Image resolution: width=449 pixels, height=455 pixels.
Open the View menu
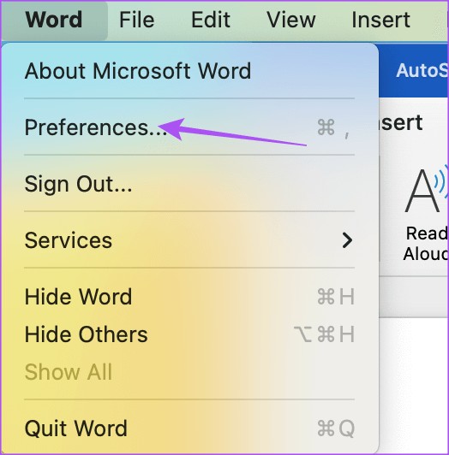pyautogui.click(x=291, y=20)
